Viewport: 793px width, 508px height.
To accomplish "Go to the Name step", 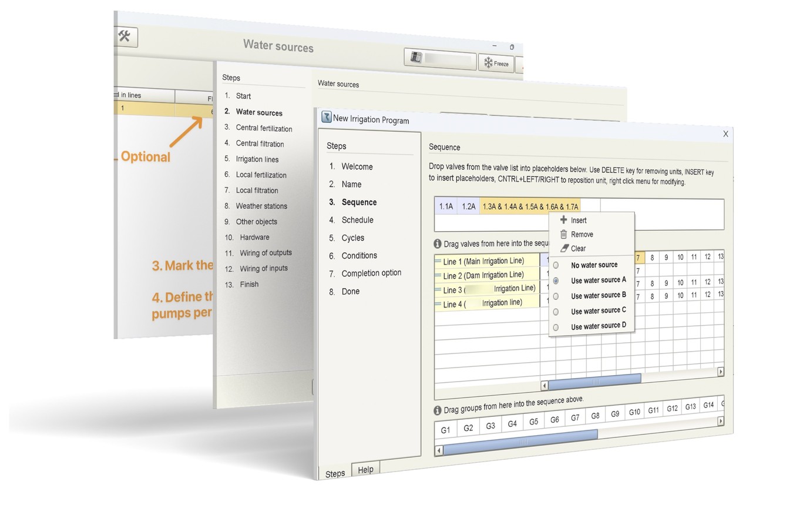I will coord(351,184).
